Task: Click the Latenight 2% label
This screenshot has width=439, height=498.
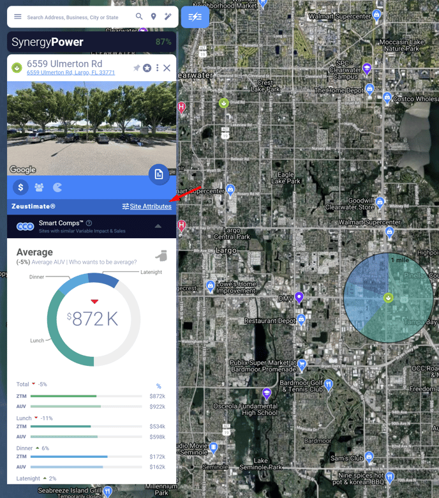Action: tap(36, 479)
